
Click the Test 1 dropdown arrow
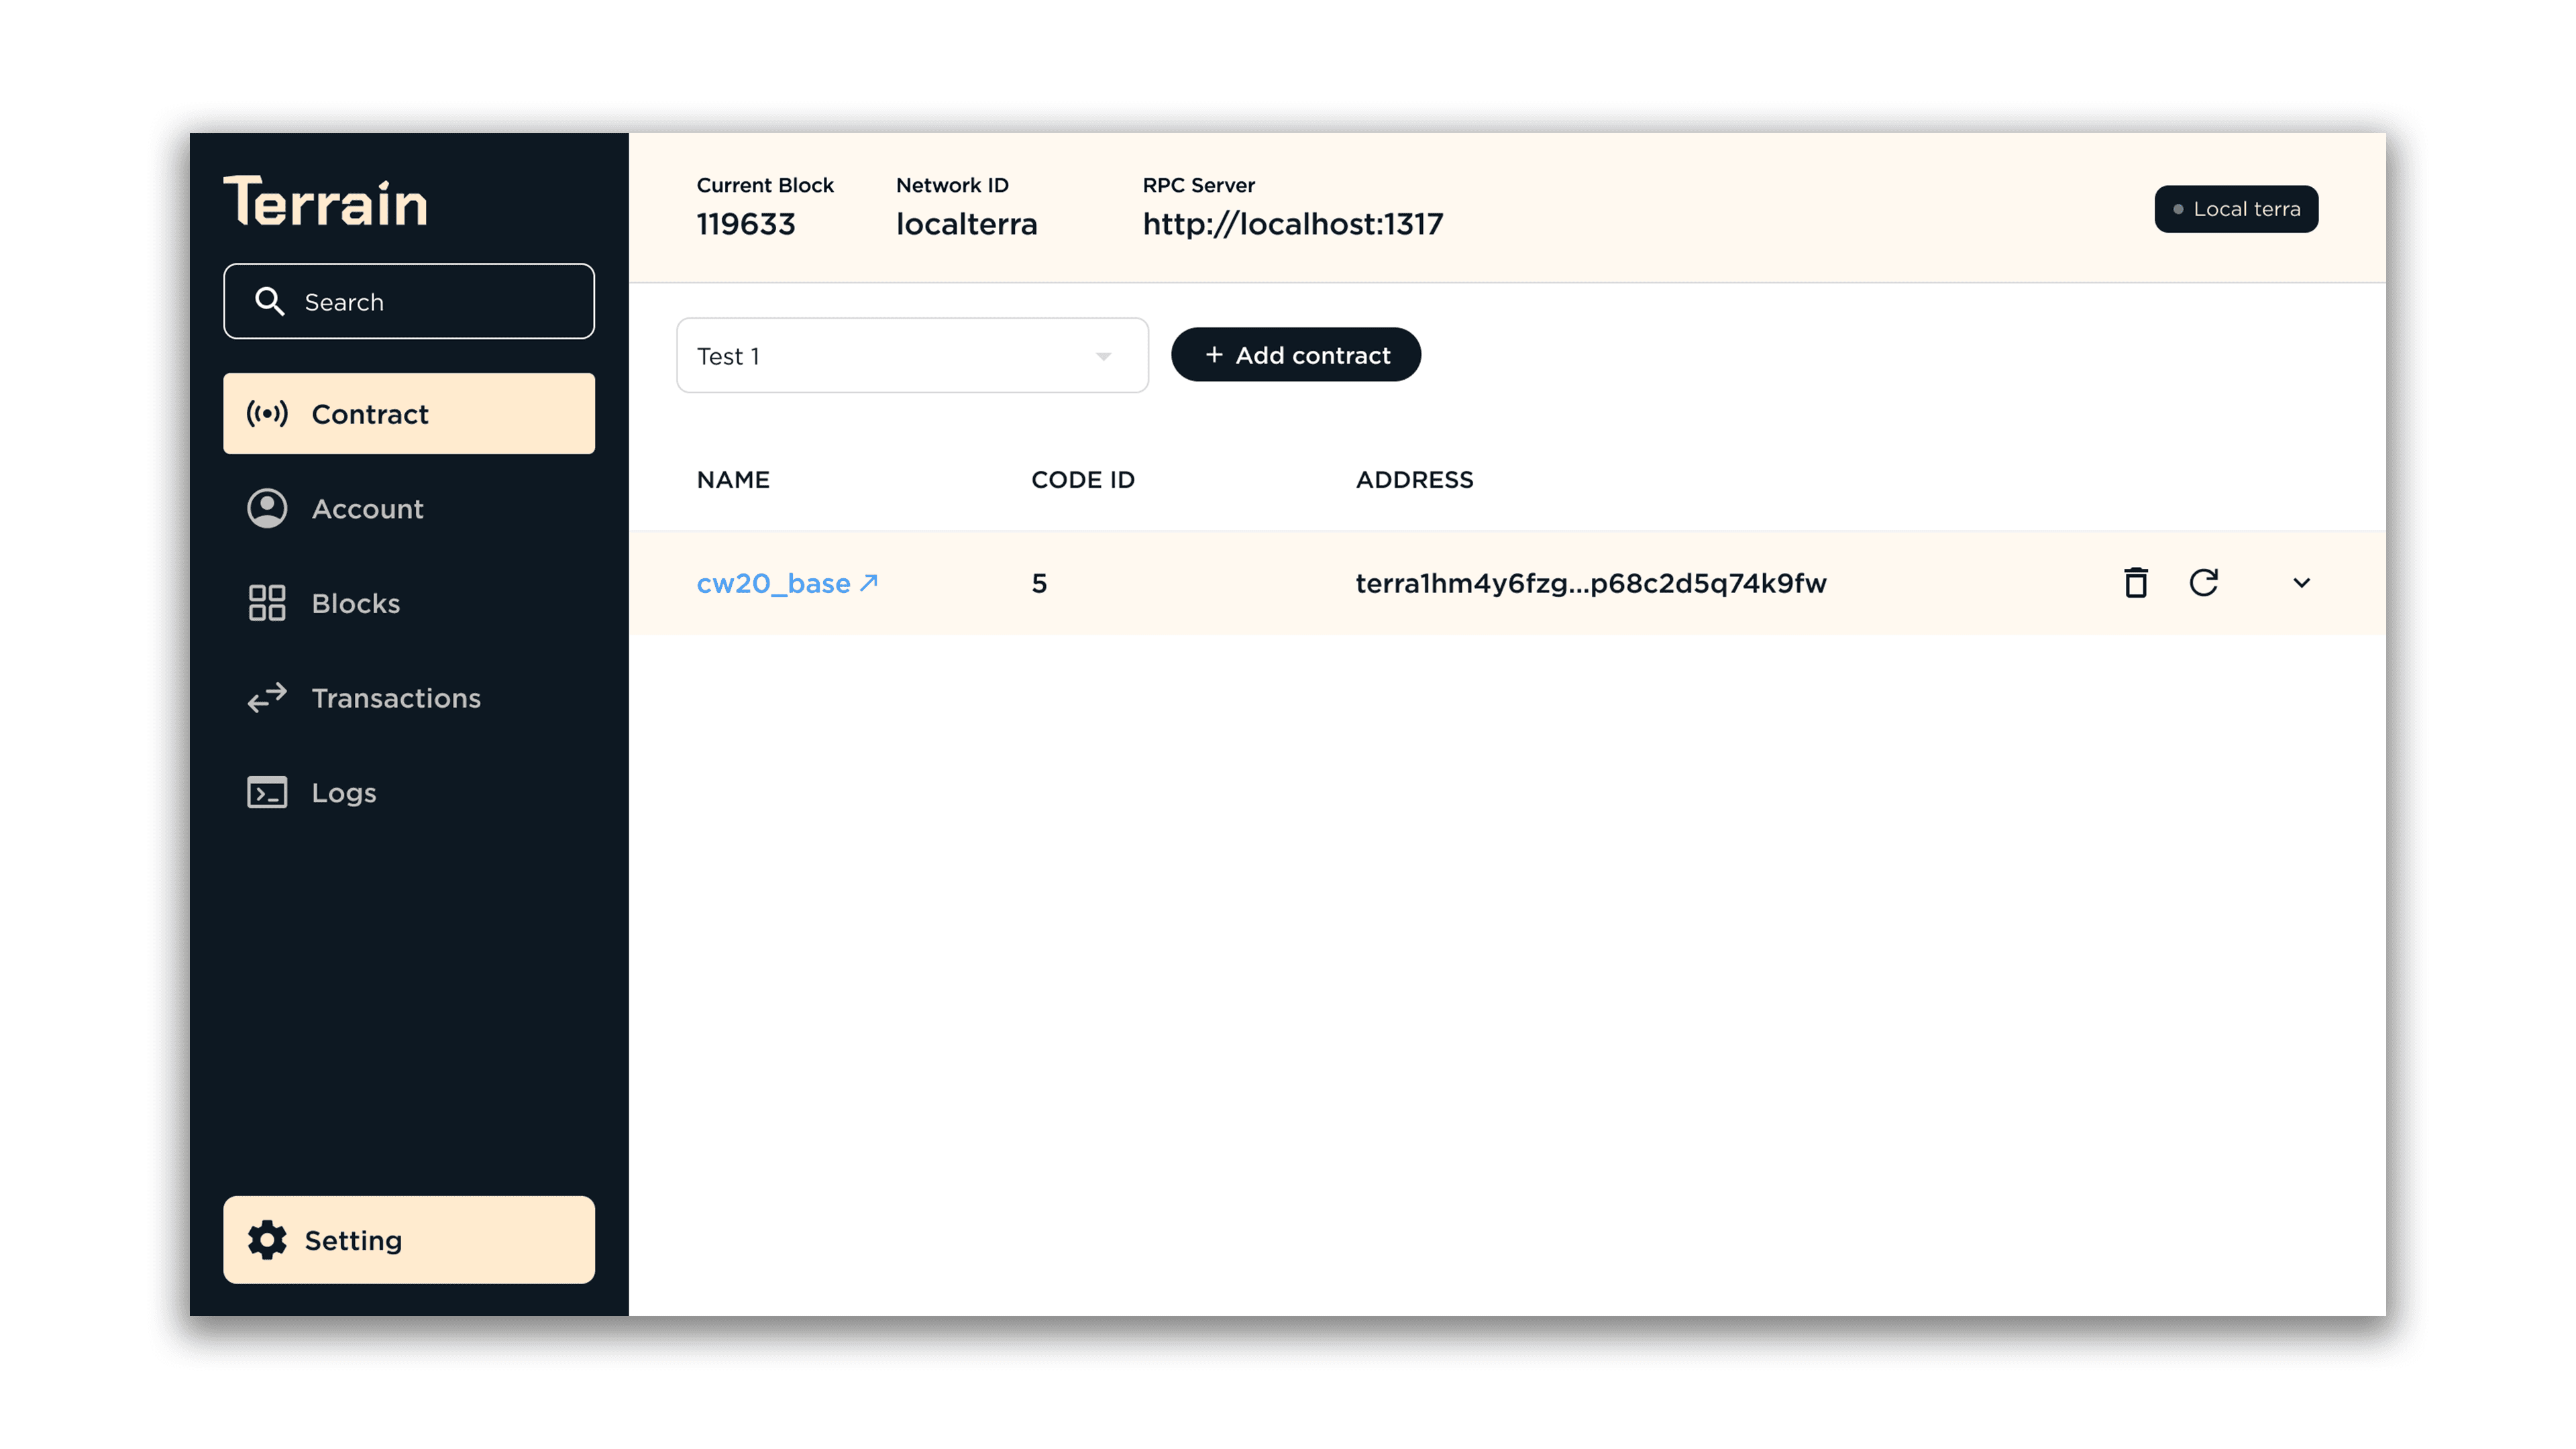[1103, 356]
